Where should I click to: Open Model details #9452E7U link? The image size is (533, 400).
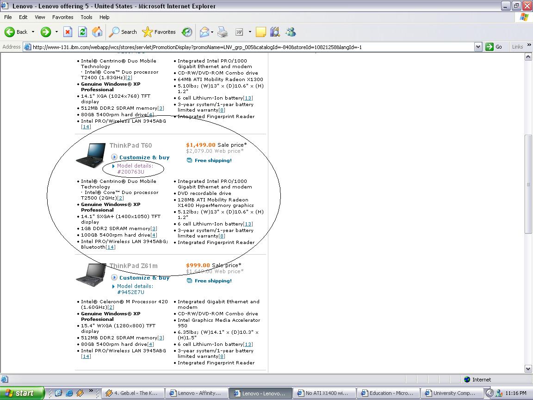click(x=135, y=289)
